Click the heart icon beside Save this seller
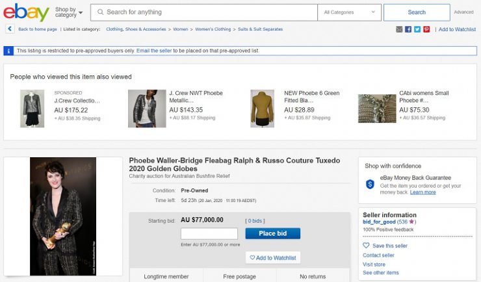Viewport: 481px width, 282px height. [366, 246]
